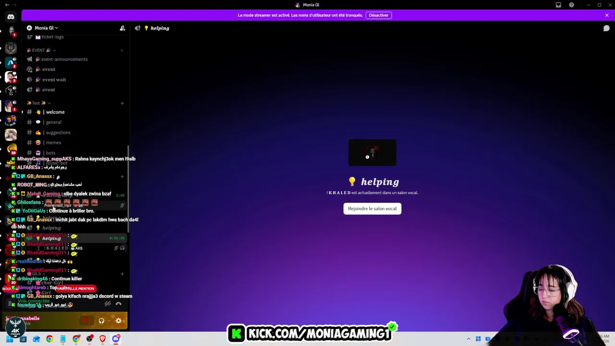Viewport: 615px width, 346px height.
Task: Collapse the EVENT category
Action: [41, 50]
